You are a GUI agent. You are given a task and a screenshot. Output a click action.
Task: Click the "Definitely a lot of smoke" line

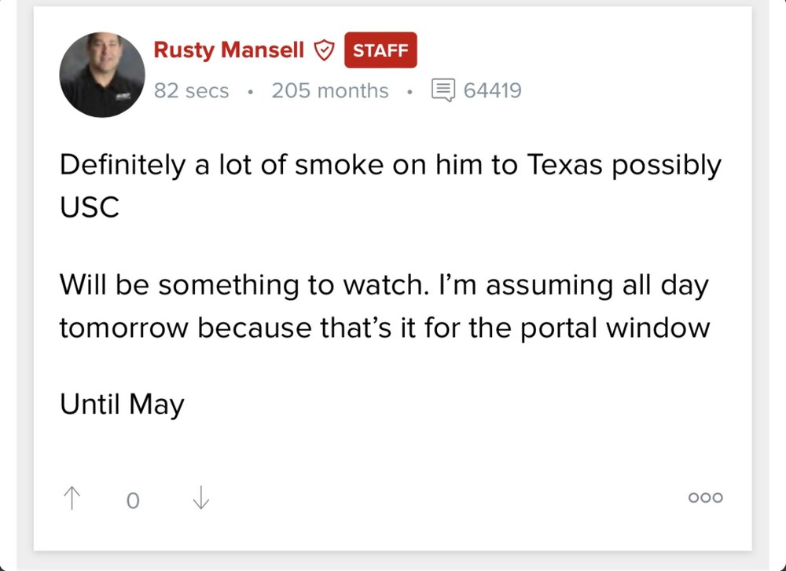(236, 166)
